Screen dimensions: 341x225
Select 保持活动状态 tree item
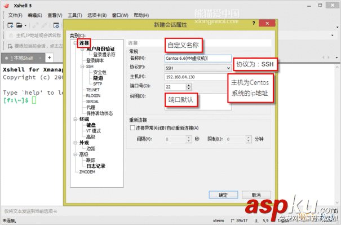pos(100,113)
